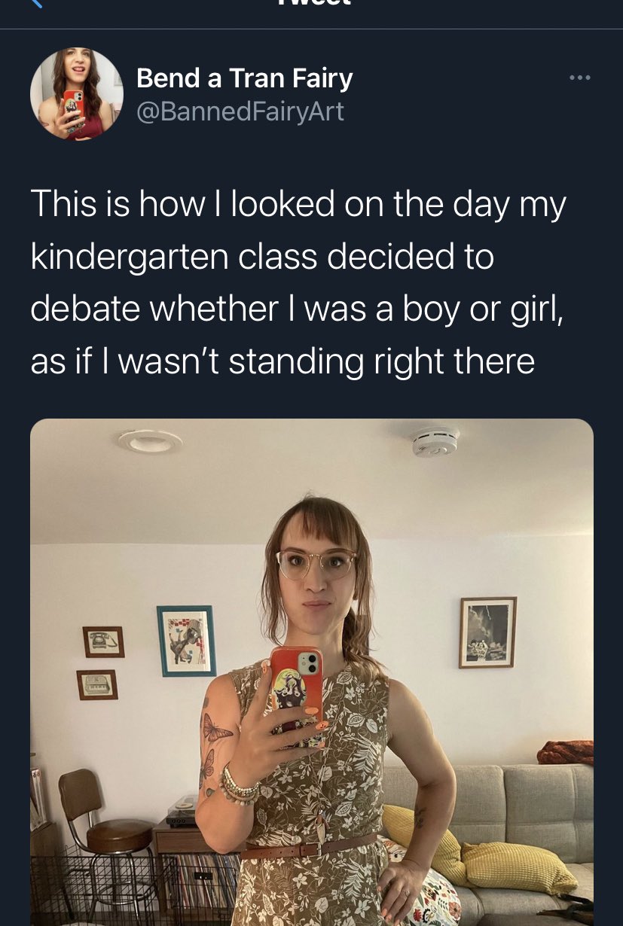Click the display name Bend a Tran Fairy
Image resolution: width=623 pixels, height=926 pixels.
tap(244, 78)
